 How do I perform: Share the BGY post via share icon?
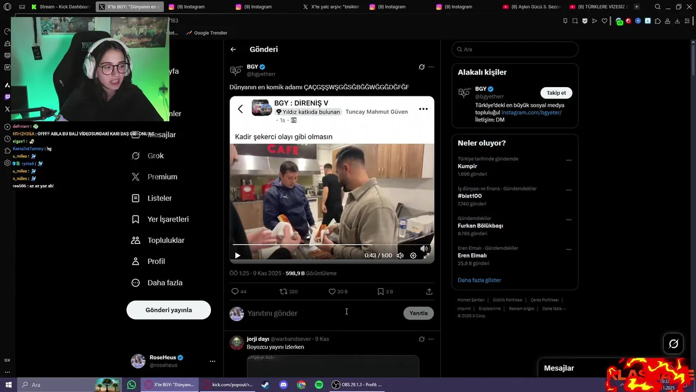pyautogui.click(x=429, y=292)
